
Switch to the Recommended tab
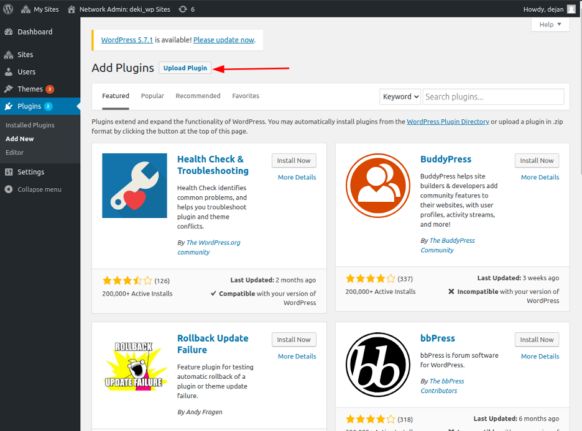click(198, 96)
